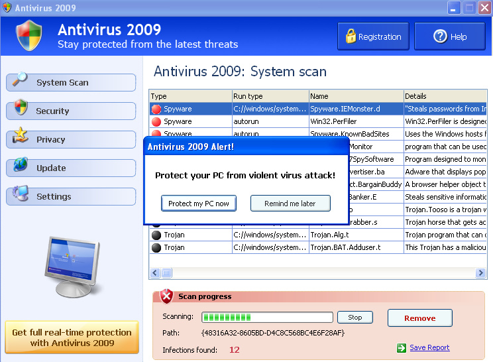Sort by the Run type column header
Viewport: 493px width, 362px height.
270,96
